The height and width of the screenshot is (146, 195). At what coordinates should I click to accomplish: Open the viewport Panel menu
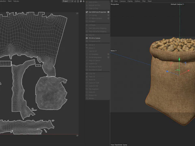coord(149,1)
